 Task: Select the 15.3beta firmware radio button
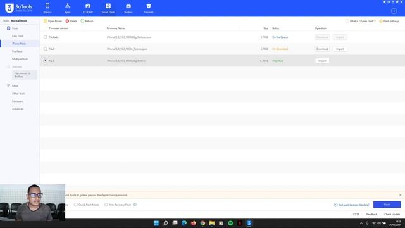pyautogui.click(x=45, y=37)
